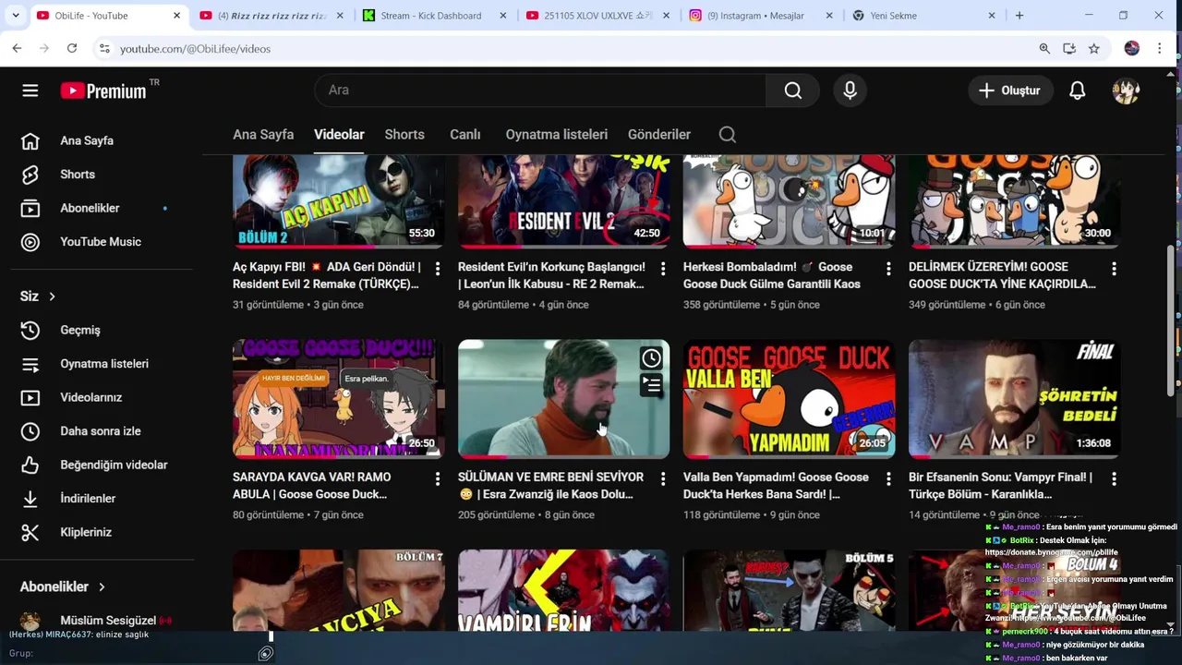Click watch later clock on hovered thumbnail
1182x665 pixels.
pyautogui.click(x=651, y=358)
